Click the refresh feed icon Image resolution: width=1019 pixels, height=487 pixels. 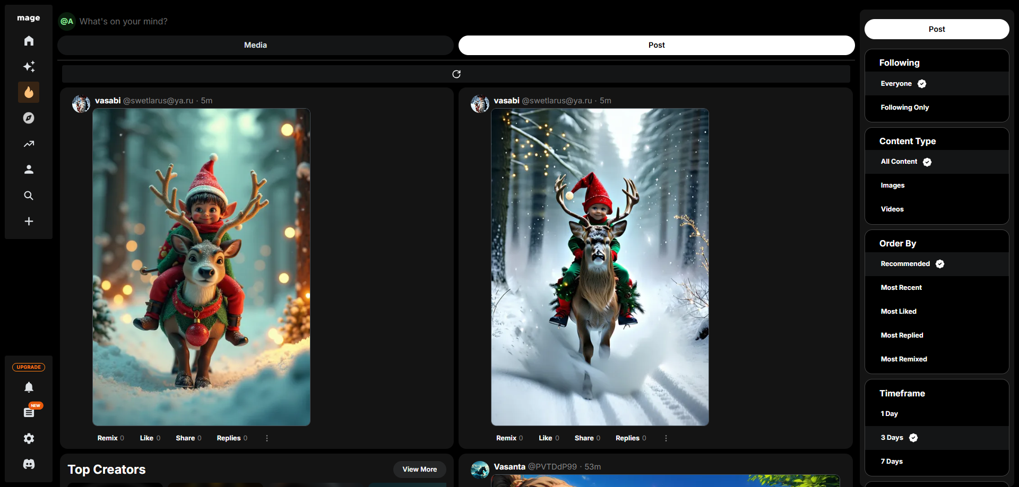pos(456,74)
